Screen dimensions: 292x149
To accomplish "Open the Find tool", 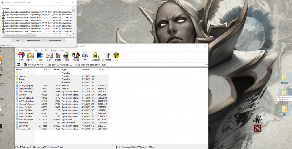I will (x=67, y=57).
